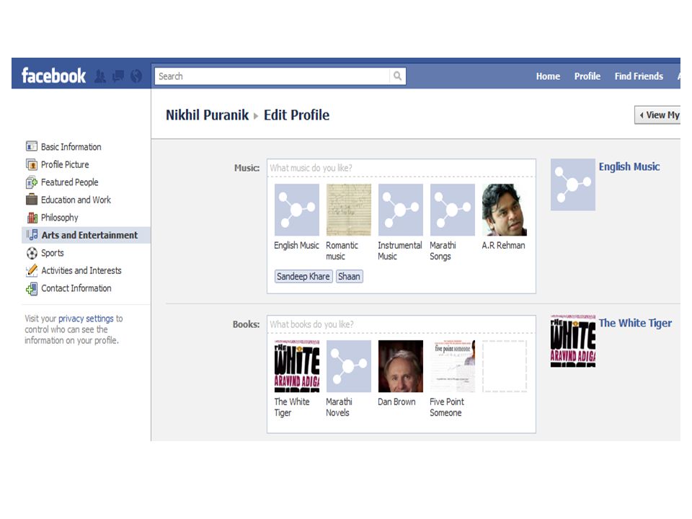Viewport: 692px width, 519px height.
Task: Select The White Tiger cover in Books box
Action: [x=296, y=366]
